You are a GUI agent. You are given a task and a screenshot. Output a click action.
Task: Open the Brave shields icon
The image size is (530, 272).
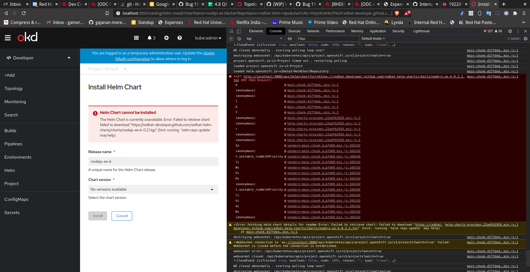pos(397,13)
